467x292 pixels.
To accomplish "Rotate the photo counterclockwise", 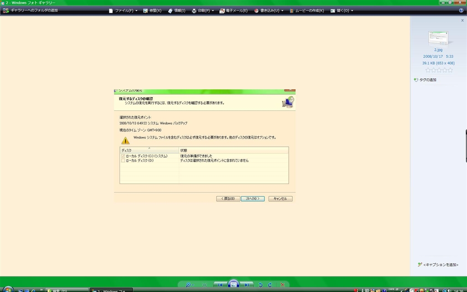I will pos(260,285).
